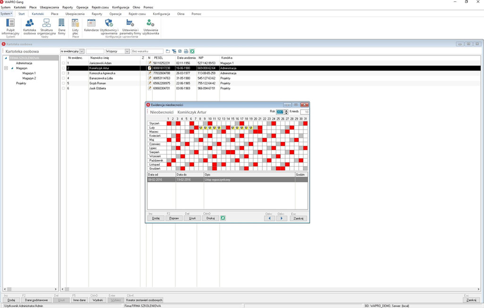The height and width of the screenshot is (308, 484).
Task: Open the Kalendarze ribbon icon
Action: pyautogui.click(x=91, y=25)
